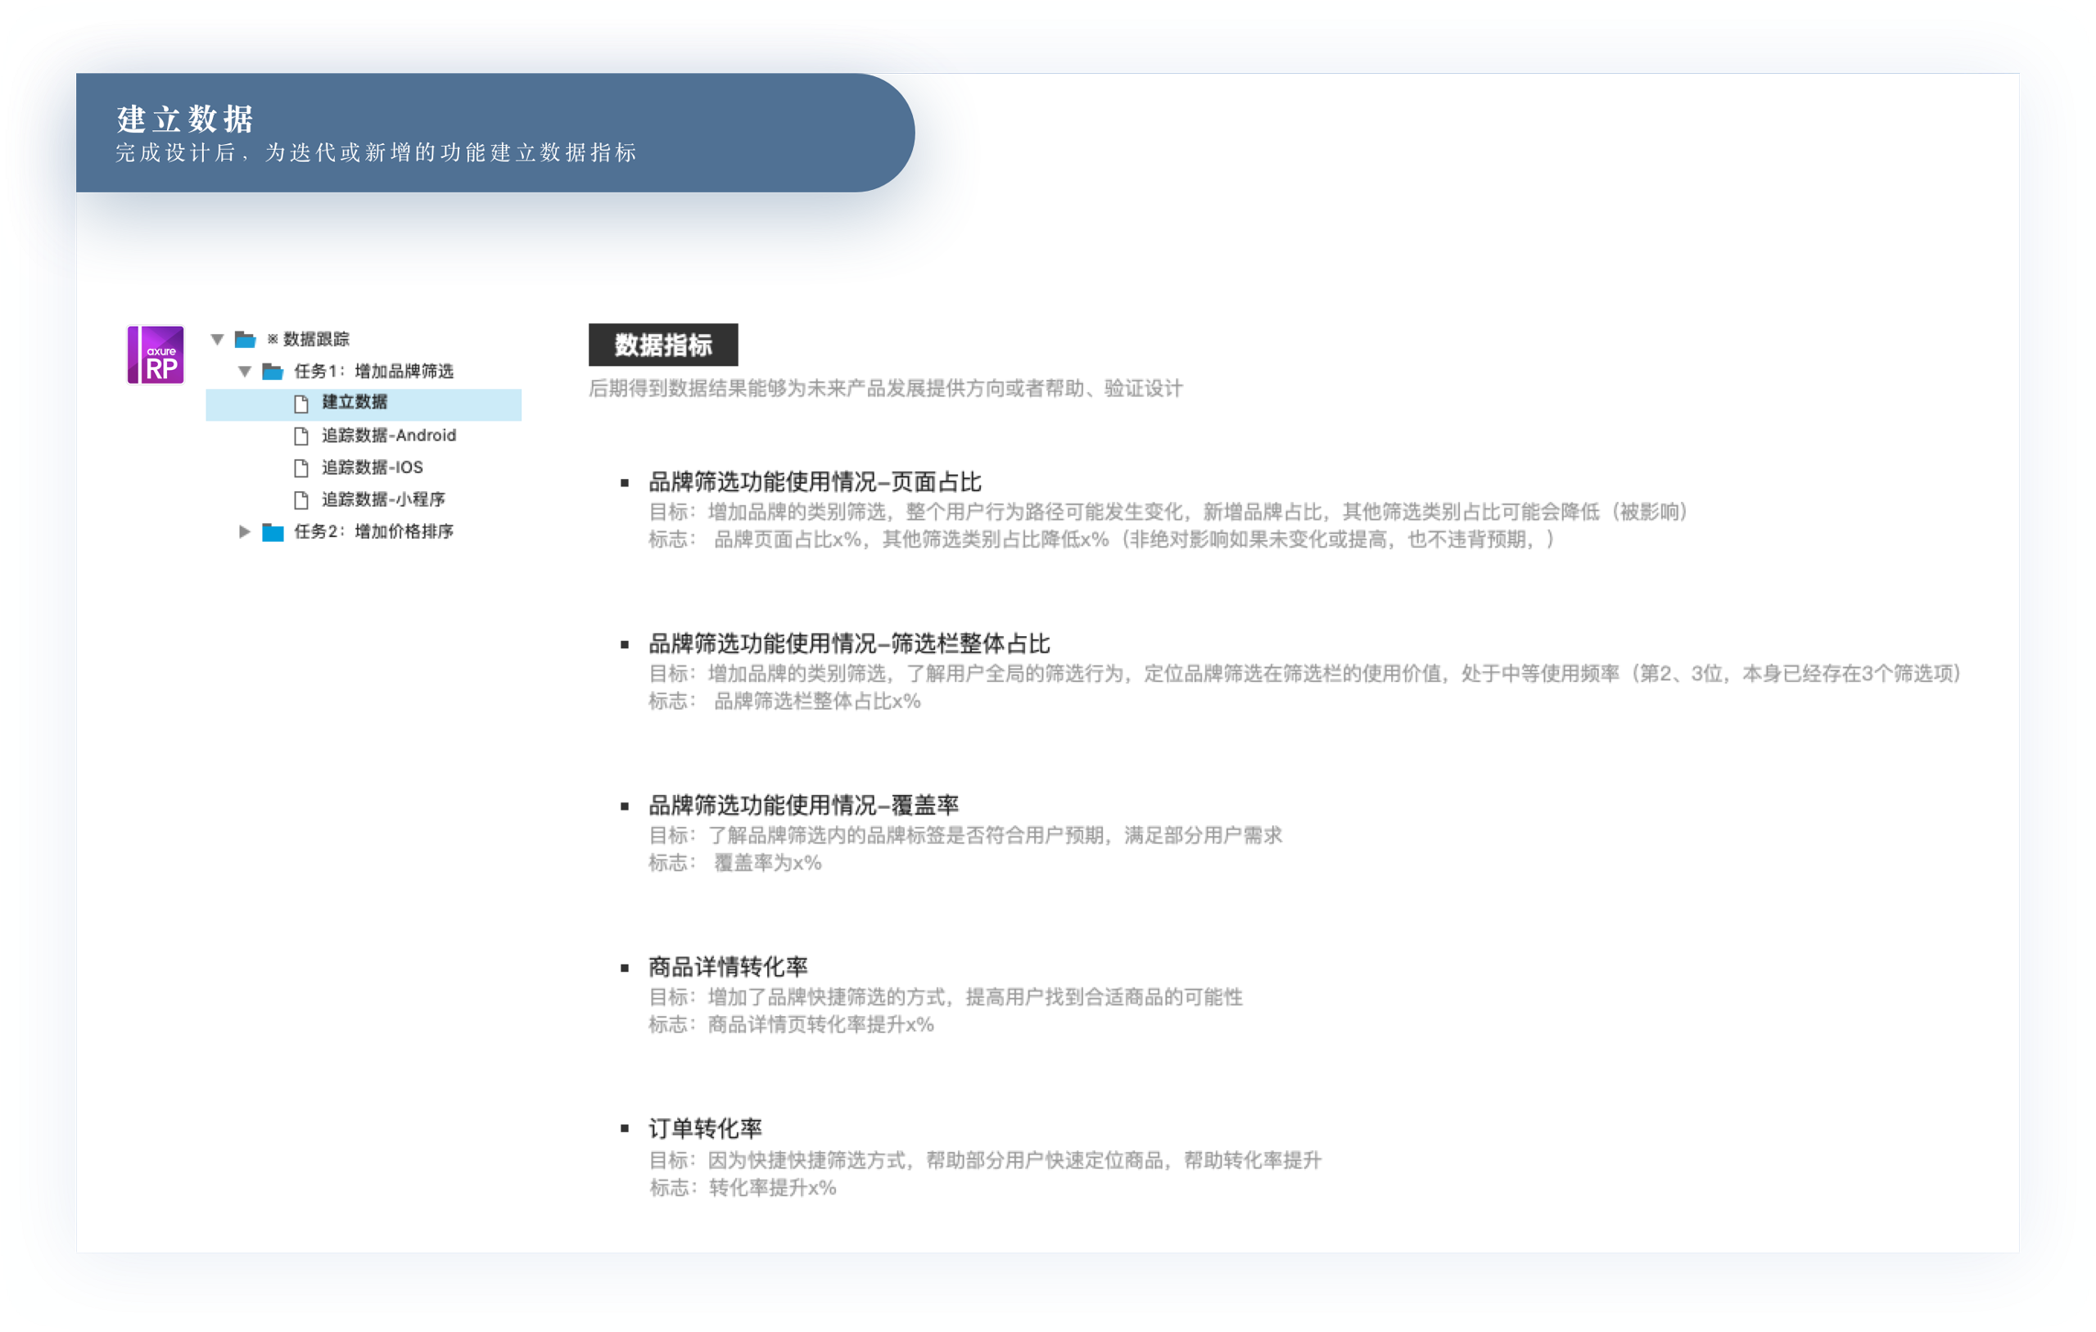Click heading 品牌筛选功能使用情况-覆盖率
The image size is (2096, 1332).
[x=803, y=806]
